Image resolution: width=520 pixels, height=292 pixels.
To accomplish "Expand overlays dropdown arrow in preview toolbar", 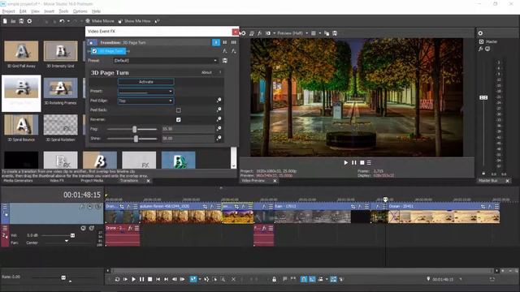I will point(319,33).
